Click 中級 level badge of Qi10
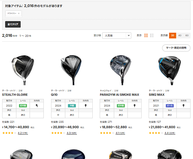The width and height of the screenshot is (193, 159). (72, 106)
